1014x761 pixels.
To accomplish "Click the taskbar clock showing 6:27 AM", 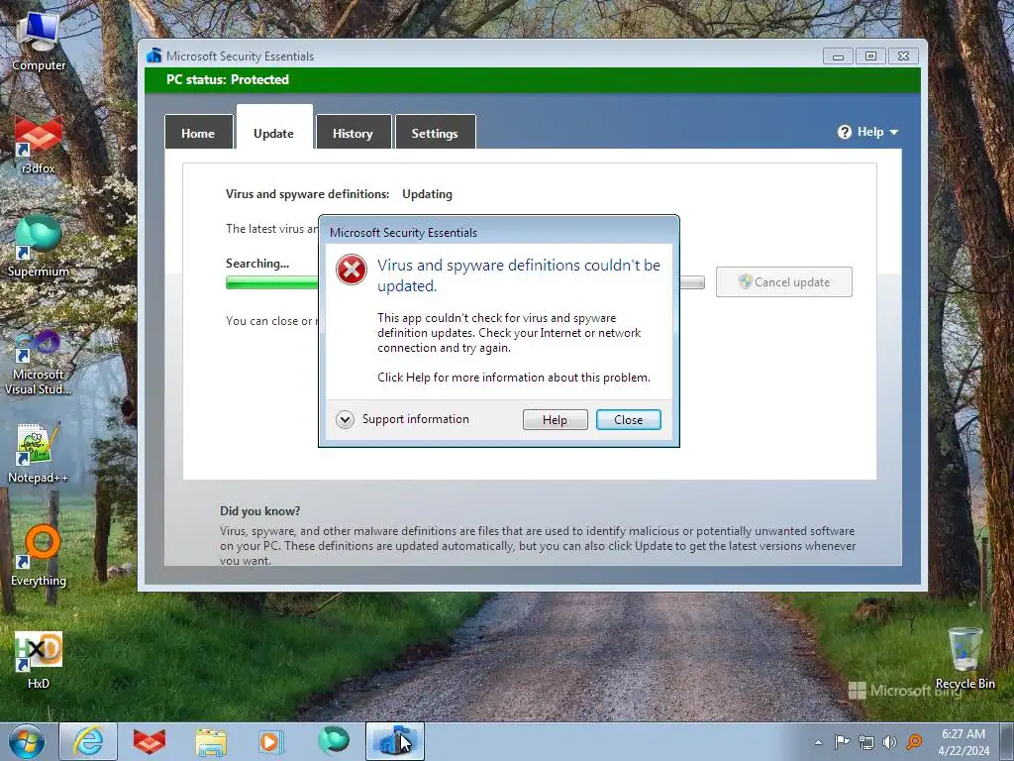I will pos(963,741).
